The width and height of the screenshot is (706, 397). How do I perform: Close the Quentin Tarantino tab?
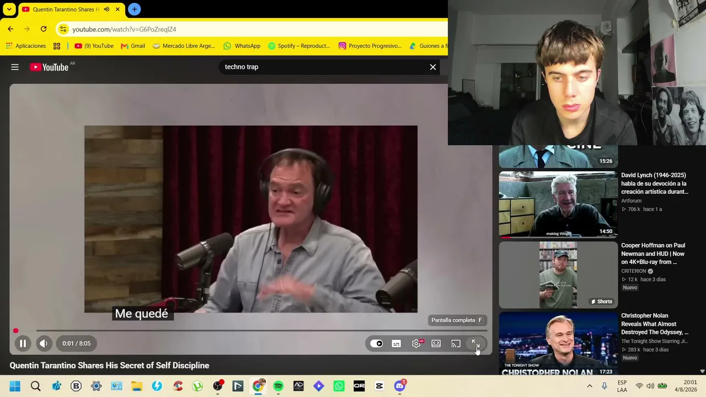click(x=117, y=9)
